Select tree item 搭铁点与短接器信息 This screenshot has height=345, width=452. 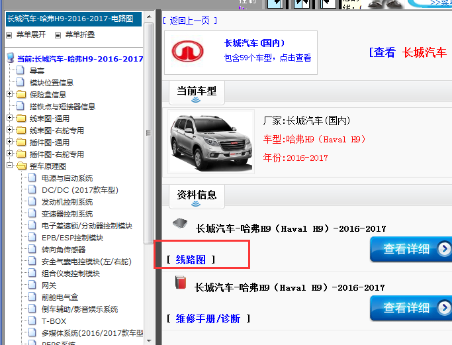62,107
